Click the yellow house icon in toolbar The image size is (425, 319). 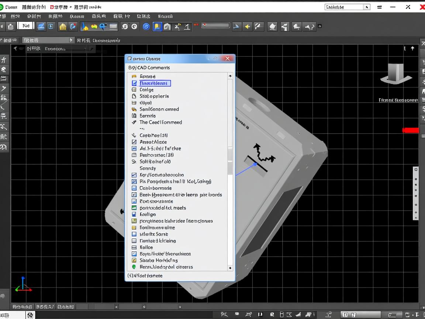pyautogui.click(x=63, y=26)
